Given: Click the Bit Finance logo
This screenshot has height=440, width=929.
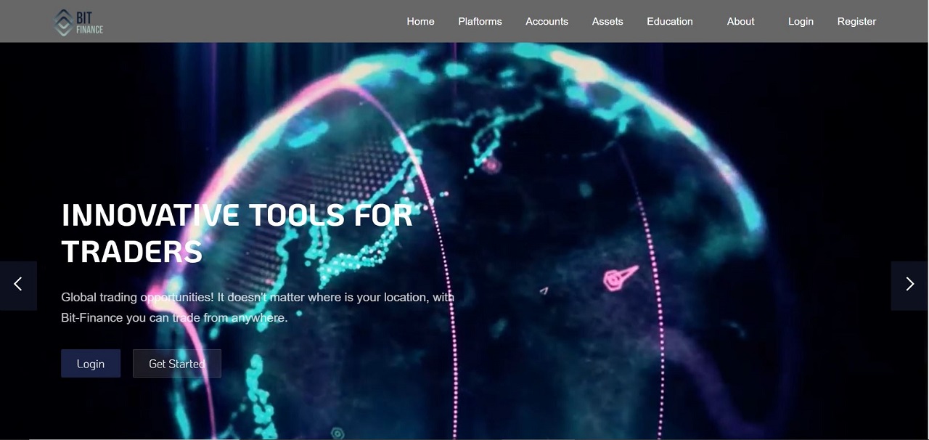Looking at the screenshot, I should (78, 22).
